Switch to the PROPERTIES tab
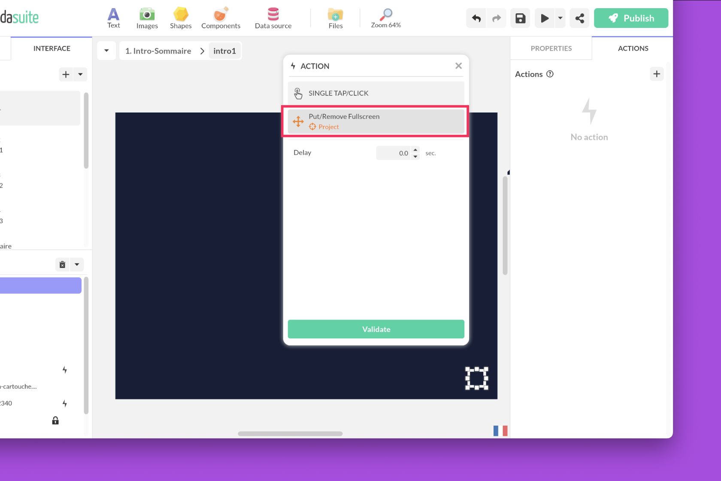 point(551,49)
